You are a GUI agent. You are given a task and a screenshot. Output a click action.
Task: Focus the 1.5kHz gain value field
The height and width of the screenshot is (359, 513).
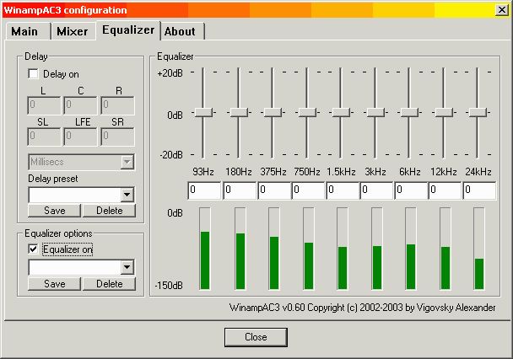pyautogui.click(x=343, y=190)
